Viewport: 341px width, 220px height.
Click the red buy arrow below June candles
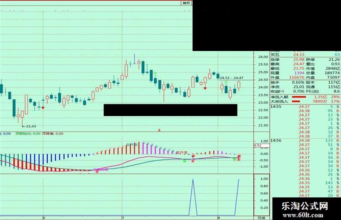43,108
